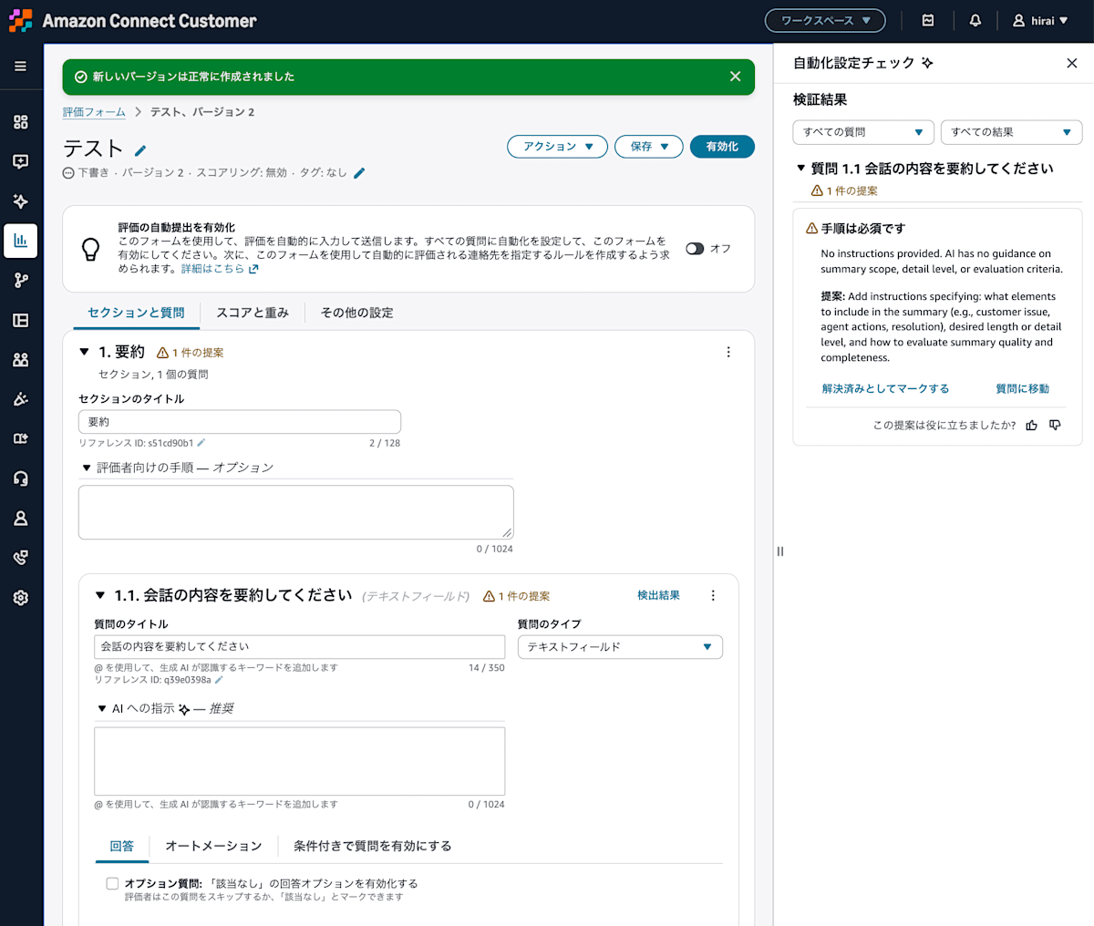The image size is (1094, 926).
Task: Open the settings gear sidebar icon
Action: (20, 598)
